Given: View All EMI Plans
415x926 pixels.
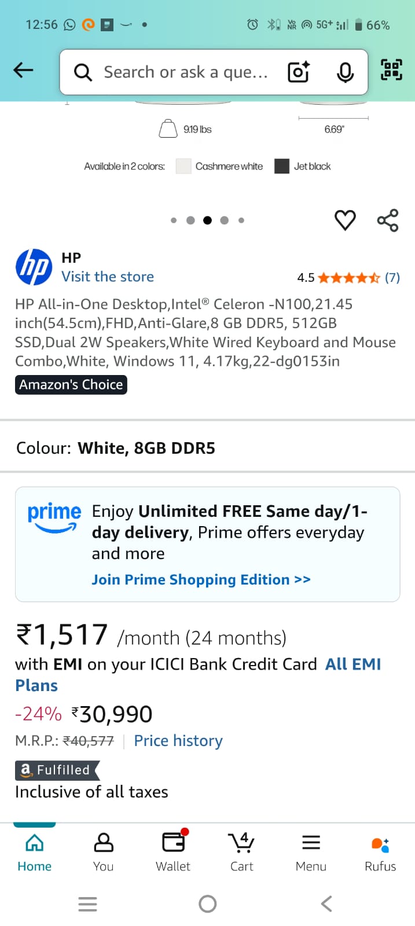Looking at the screenshot, I should point(352,664).
